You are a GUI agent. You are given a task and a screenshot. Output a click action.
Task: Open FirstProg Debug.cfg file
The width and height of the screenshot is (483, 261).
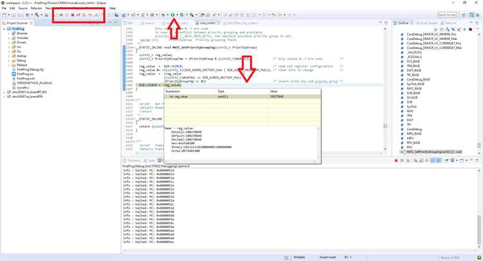coord(30,70)
